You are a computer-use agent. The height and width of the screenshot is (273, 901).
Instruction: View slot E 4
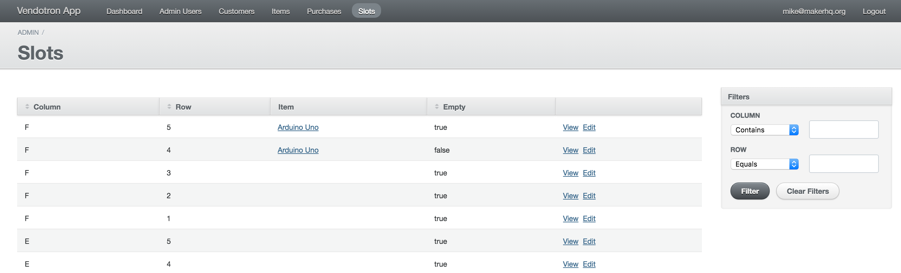[570, 264]
